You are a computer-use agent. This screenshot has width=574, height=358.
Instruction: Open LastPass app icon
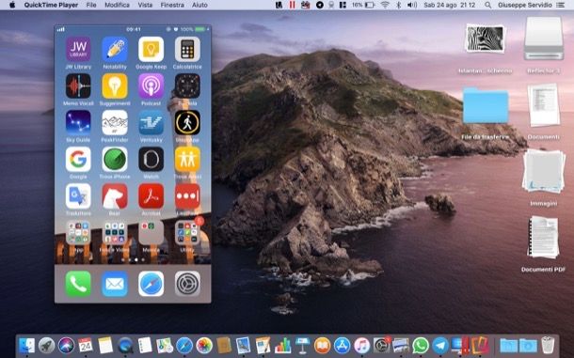pyautogui.click(x=187, y=196)
